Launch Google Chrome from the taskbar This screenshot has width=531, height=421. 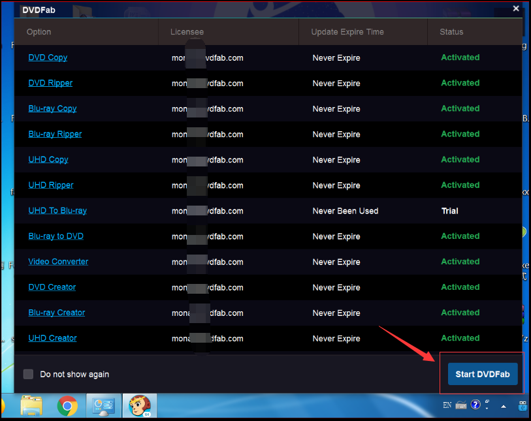pyautogui.click(x=67, y=405)
